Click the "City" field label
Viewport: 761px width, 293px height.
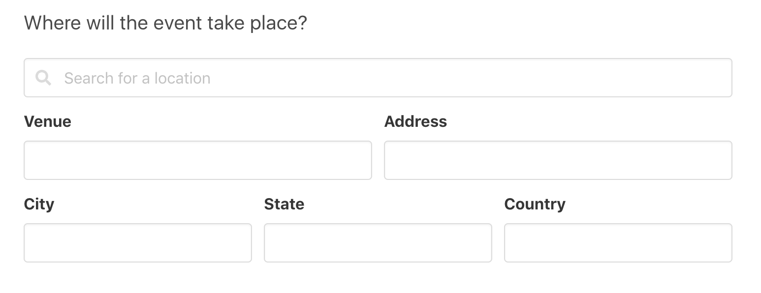pos(39,205)
